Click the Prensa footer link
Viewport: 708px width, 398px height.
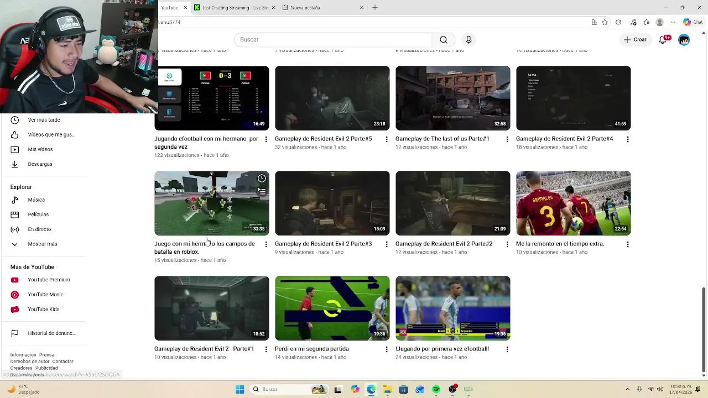47,355
